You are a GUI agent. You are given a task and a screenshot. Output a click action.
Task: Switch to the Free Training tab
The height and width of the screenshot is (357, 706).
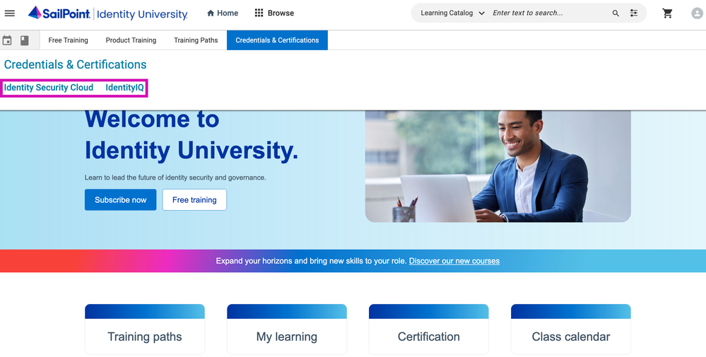(x=69, y=40)
